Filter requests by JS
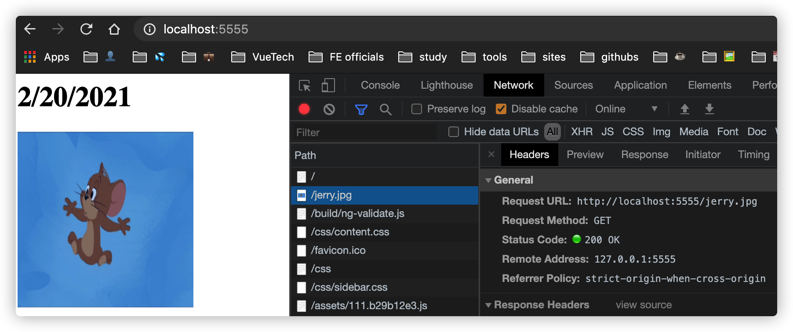The width and height of the screenshot is (793, 332). [x=607, y=132]
